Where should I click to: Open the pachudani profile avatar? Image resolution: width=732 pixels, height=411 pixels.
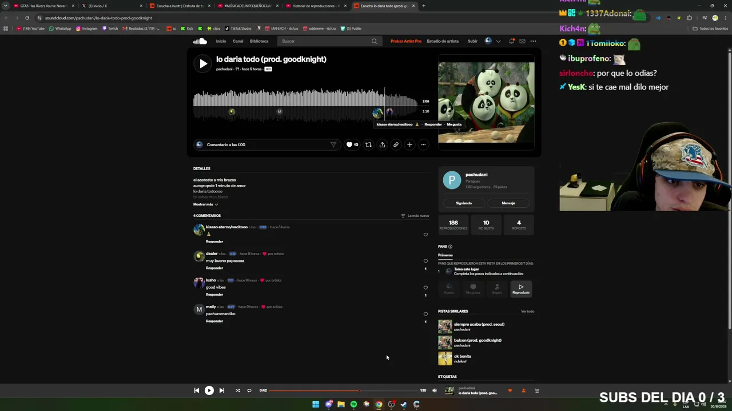pos(452,180)
